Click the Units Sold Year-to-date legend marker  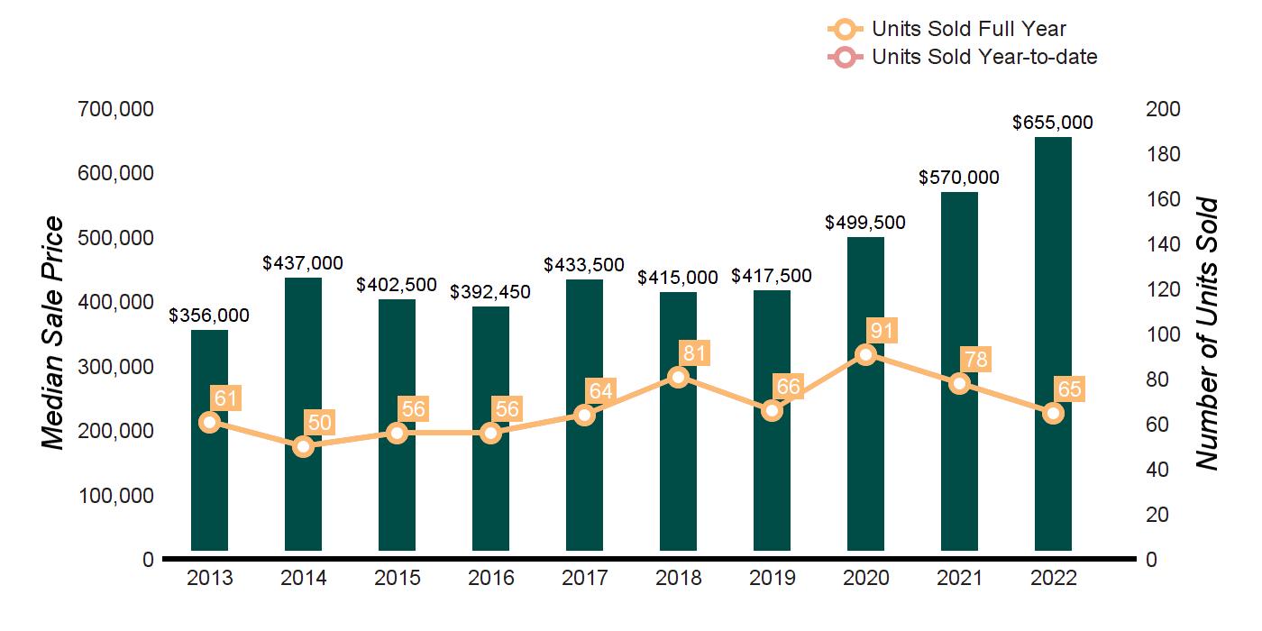(x=846, y=58)
